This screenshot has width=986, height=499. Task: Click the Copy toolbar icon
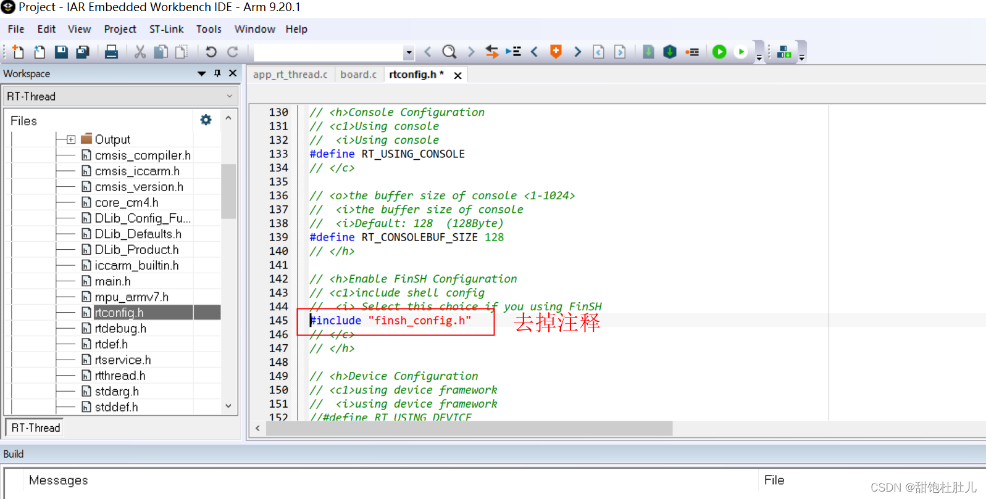pyautogui.click(x=161, y=52)
